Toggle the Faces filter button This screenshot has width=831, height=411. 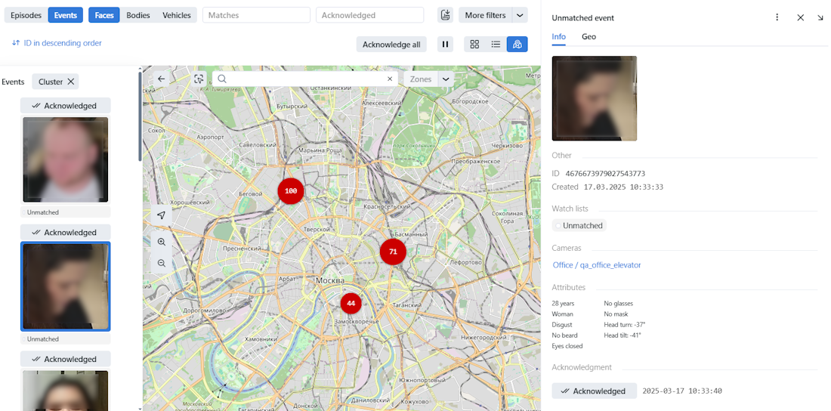click(x=104, y=15)
